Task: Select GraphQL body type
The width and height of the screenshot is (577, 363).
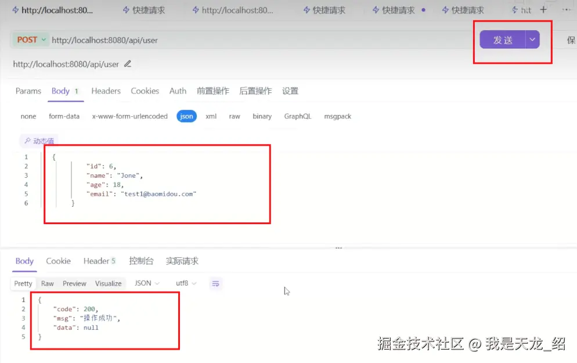Action: click(298, 116)
